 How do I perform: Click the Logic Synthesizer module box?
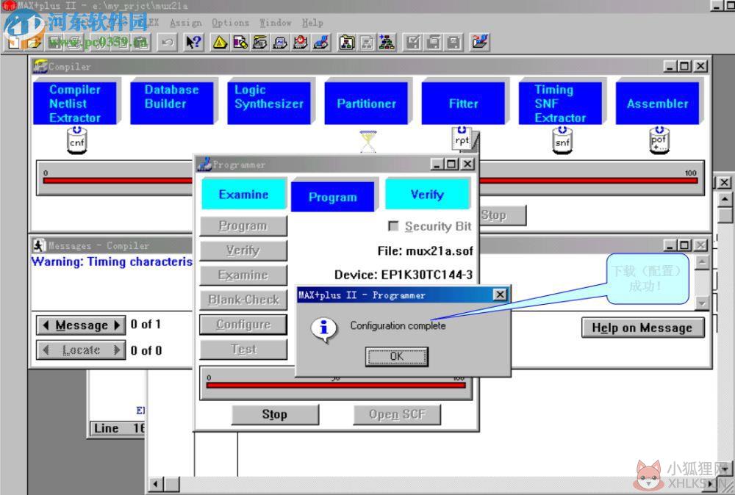[x=269, y=104]
